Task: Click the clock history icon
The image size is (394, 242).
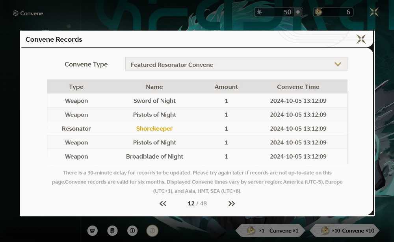Action: pos(152,231)
